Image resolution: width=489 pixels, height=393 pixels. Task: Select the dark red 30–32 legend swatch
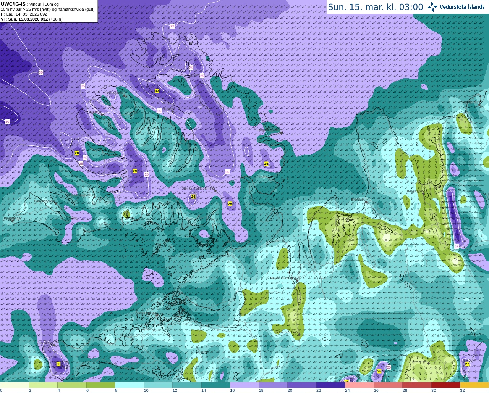(446, 385)
